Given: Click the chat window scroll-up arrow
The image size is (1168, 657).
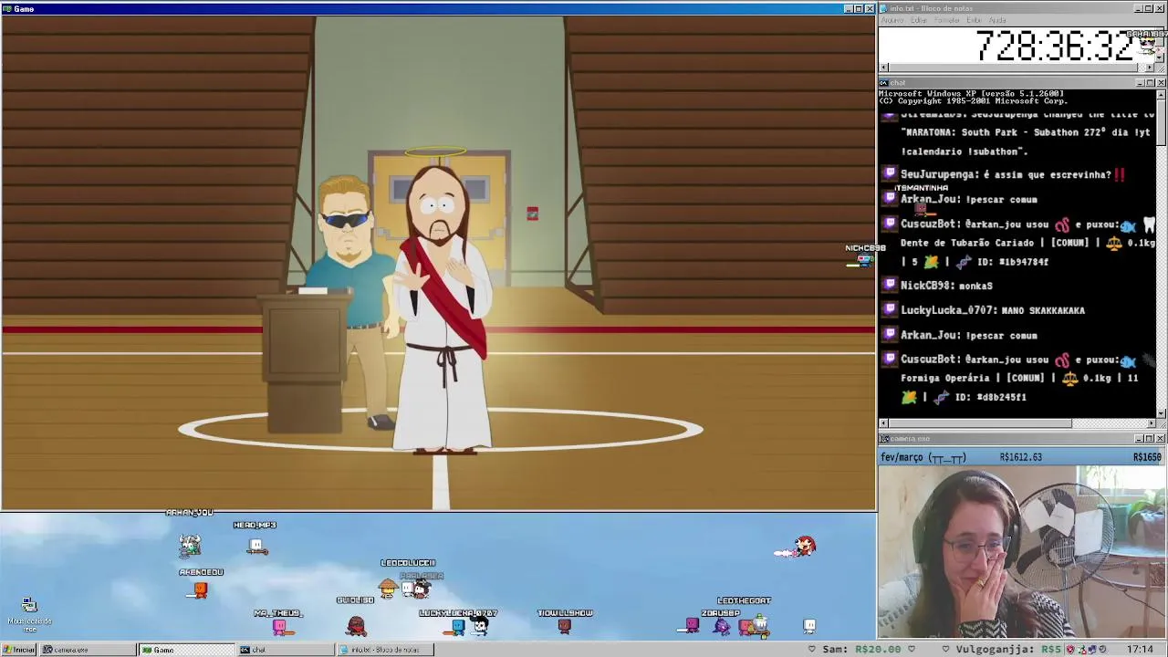Looking at the screenshot, I should tap(1161, 93).
